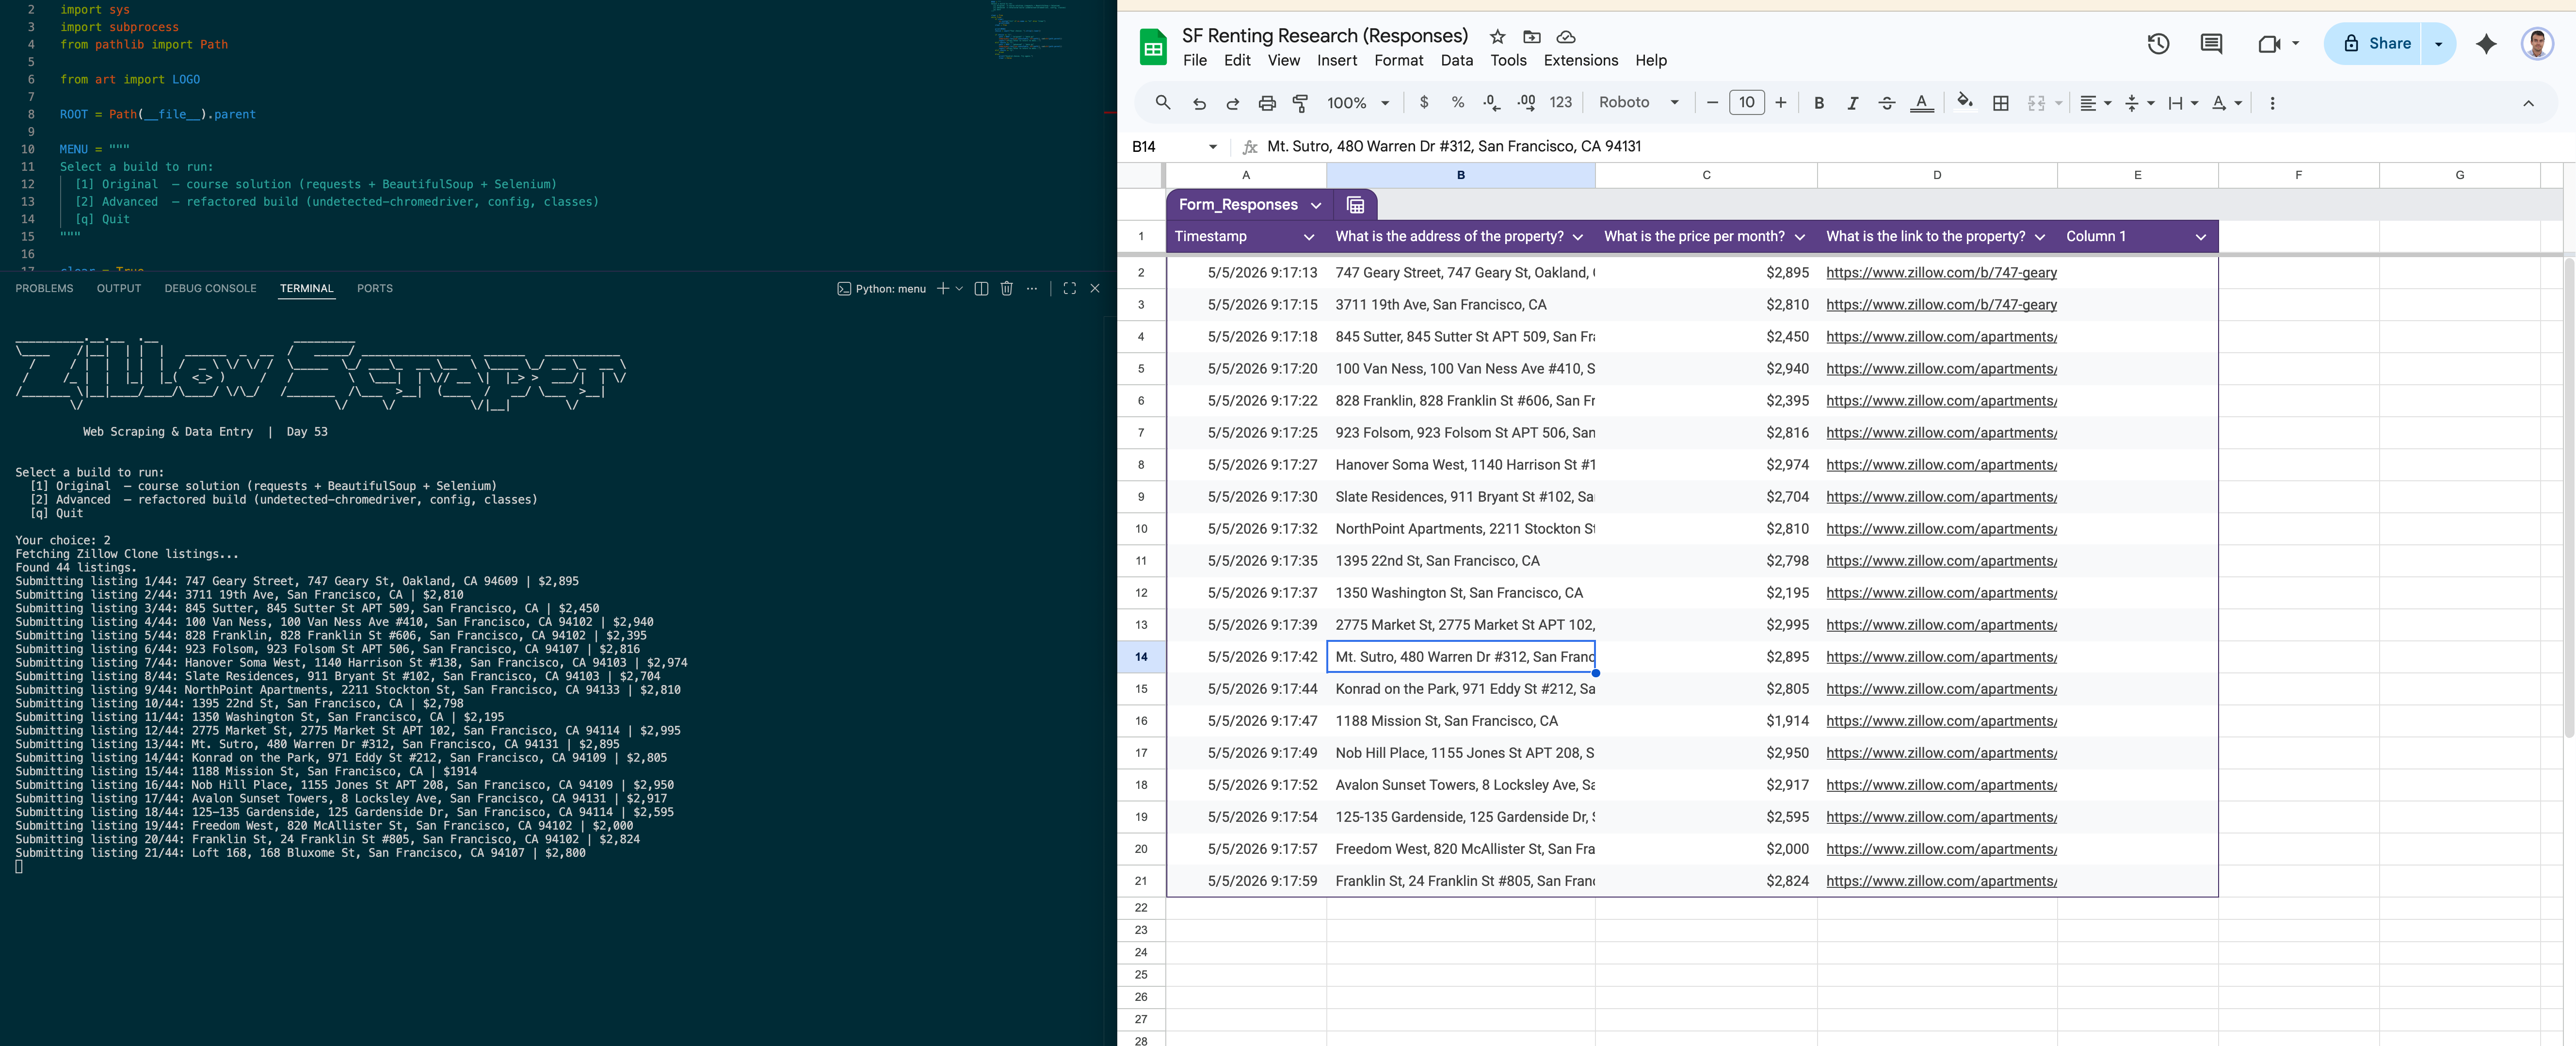2576x1046 pixels.
Task: Open the fill color picker
Action: (x=1965, y=102)
